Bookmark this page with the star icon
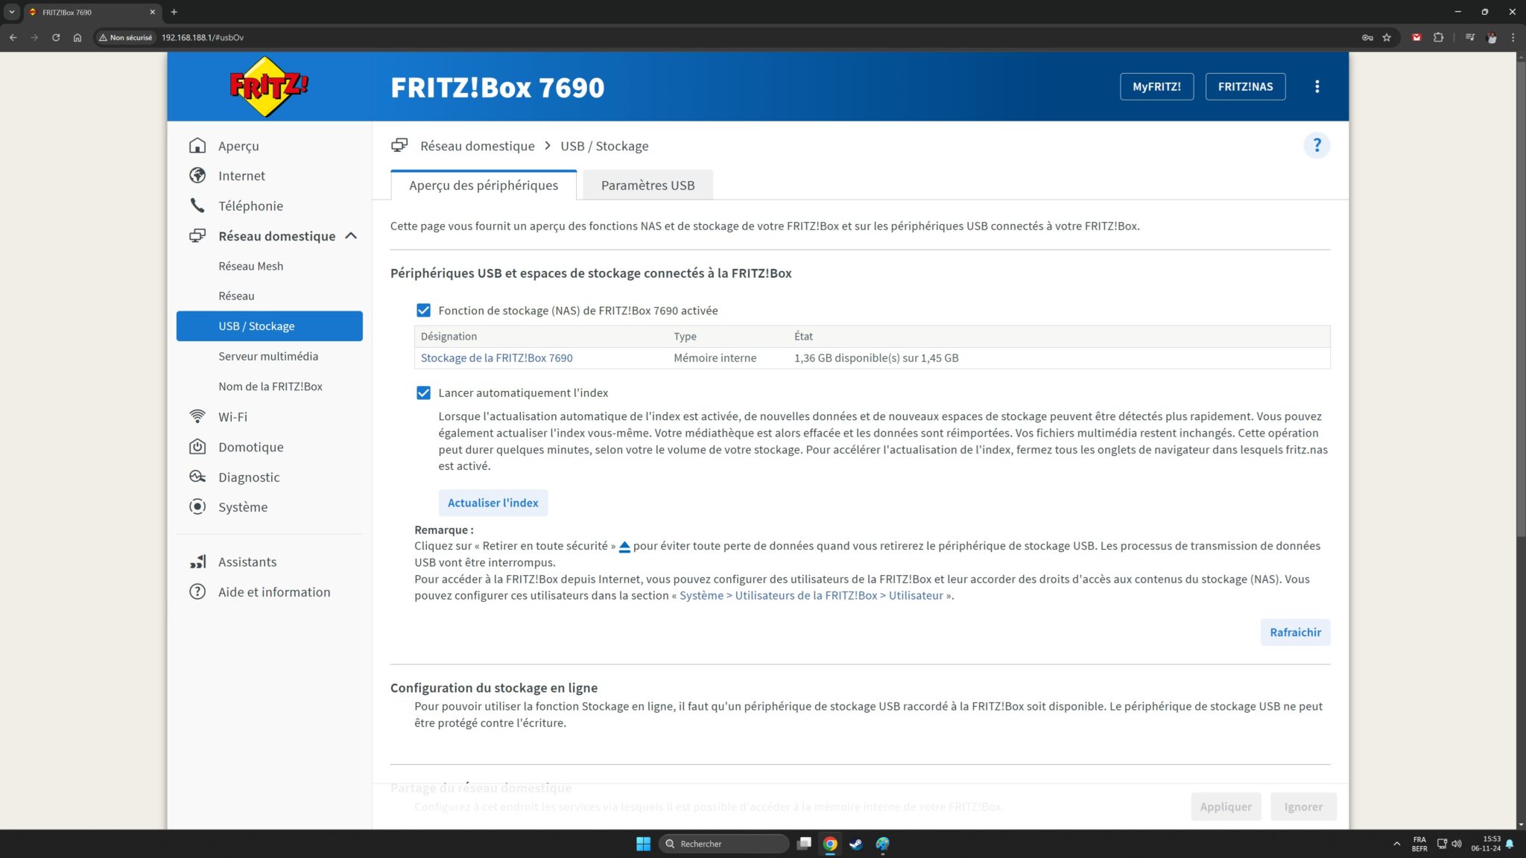 (x=1387, y=37)
